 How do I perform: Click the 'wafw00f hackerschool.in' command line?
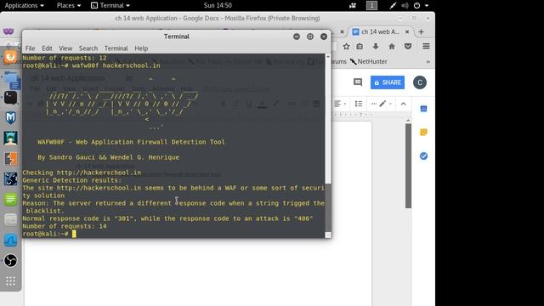point(116,65)
